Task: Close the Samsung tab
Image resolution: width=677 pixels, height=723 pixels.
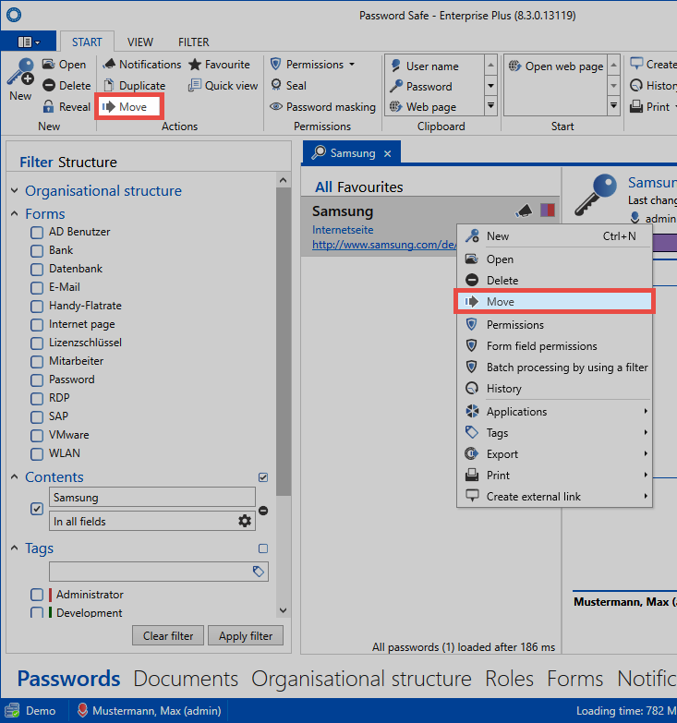Action: [x=388, y=153]
